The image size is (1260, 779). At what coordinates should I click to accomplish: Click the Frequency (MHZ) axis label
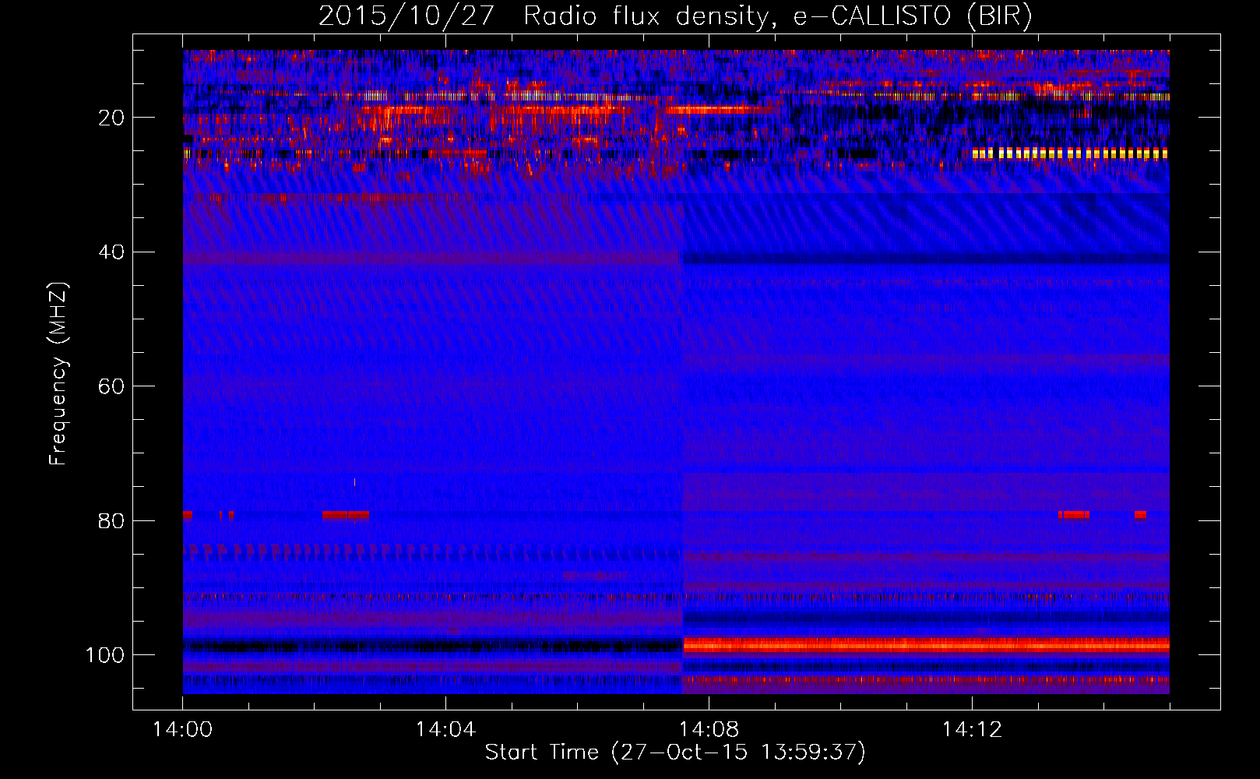[58, 373]
